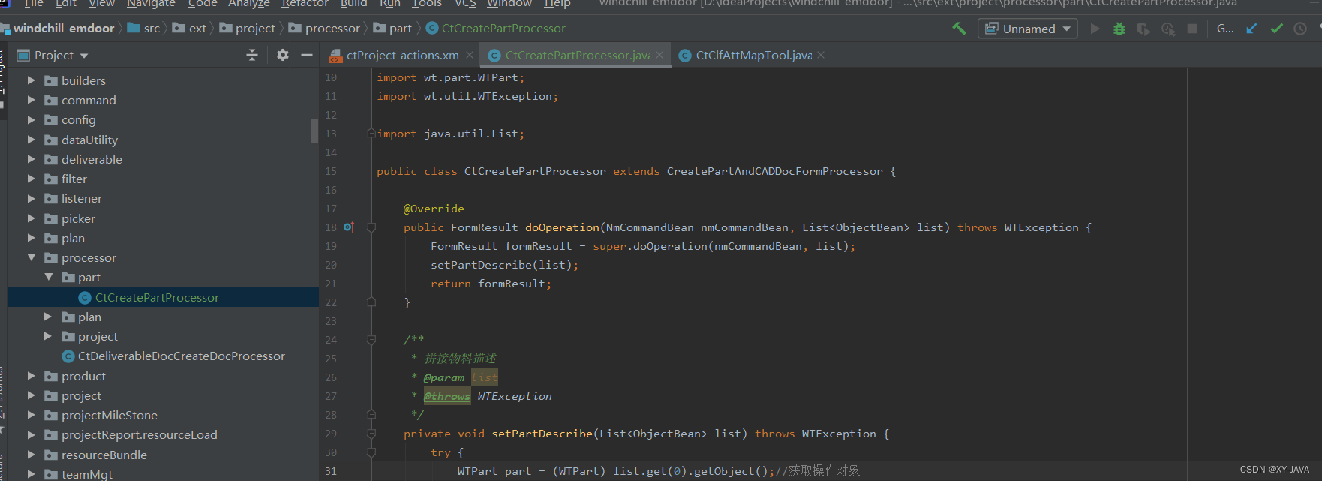Close the CtClfAttMapTool.java tab

[821, 55]
